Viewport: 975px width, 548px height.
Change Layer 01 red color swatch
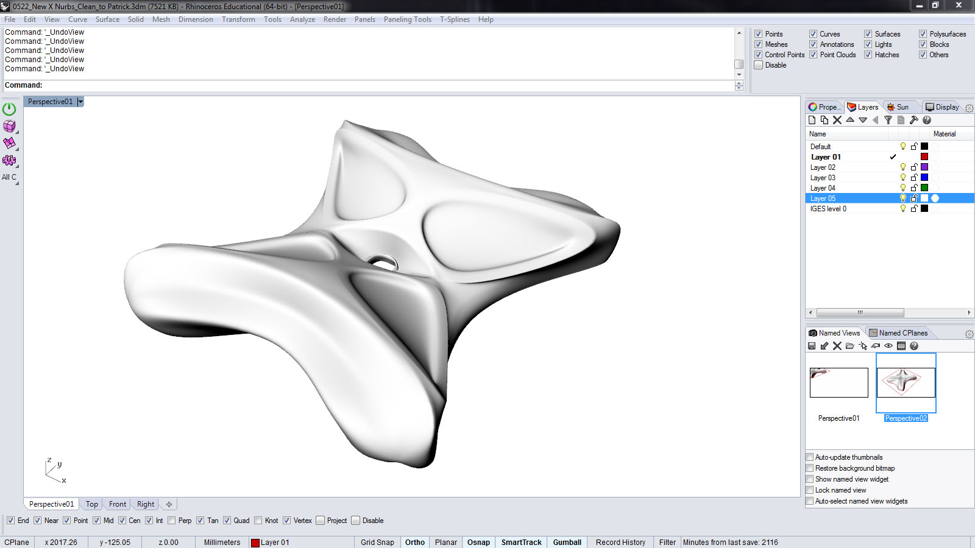[x=924, y=156]
